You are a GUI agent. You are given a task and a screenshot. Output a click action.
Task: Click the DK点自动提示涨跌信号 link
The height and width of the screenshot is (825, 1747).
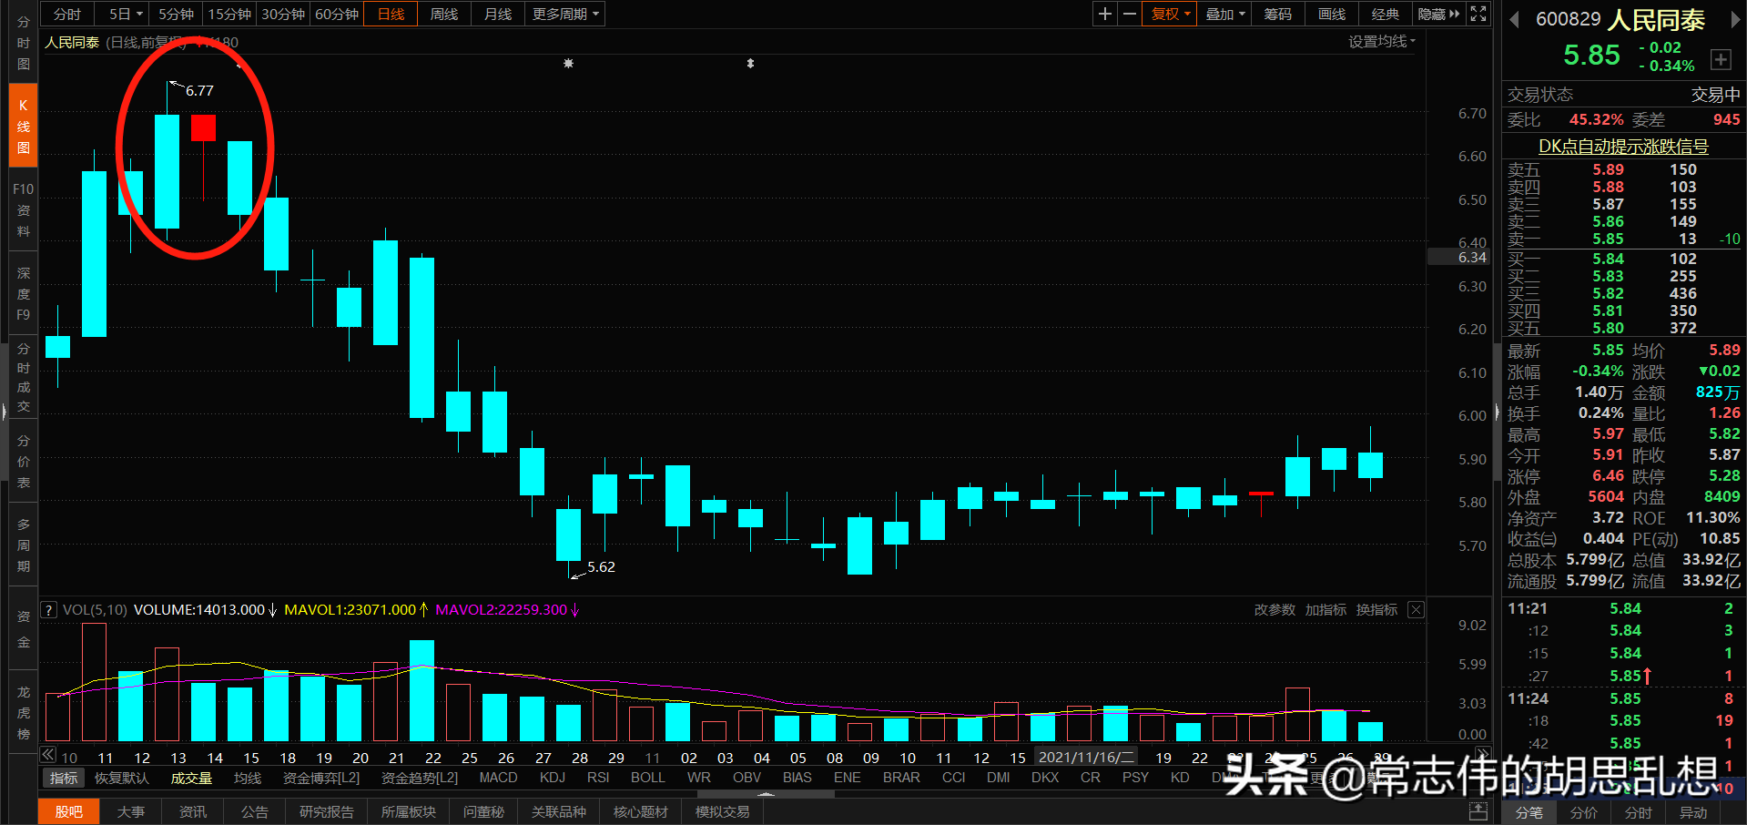pyautogui.click(x=1621, y=146)
